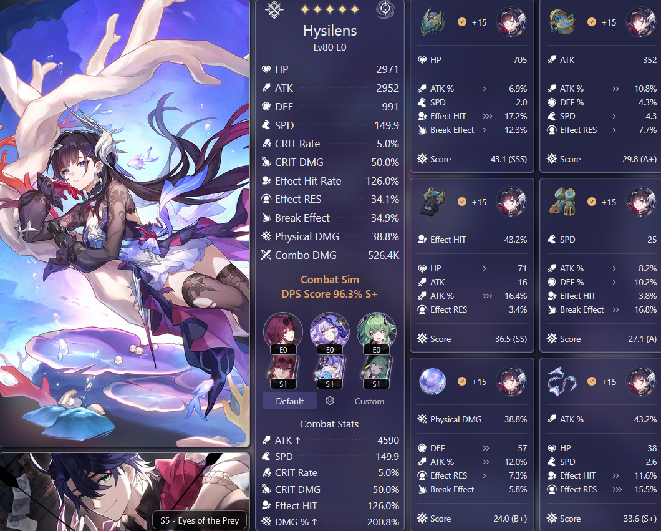This screenshot has width=661, height=531.
Task: Open the Combat Stats link
Action: coord(329,424)
